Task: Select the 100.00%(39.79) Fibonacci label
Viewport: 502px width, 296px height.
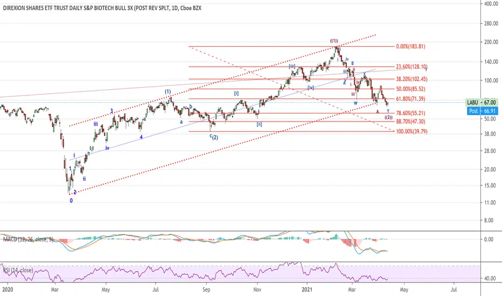Action: (412, 131)
